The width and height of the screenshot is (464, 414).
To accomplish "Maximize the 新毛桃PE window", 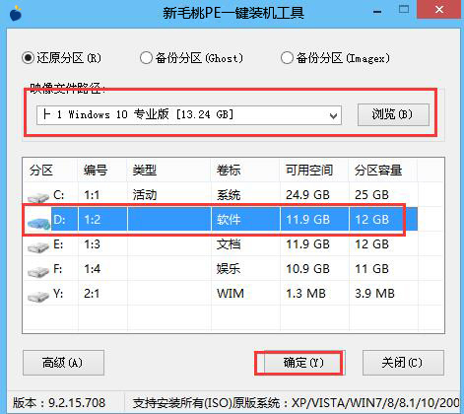I will point(404,10).
